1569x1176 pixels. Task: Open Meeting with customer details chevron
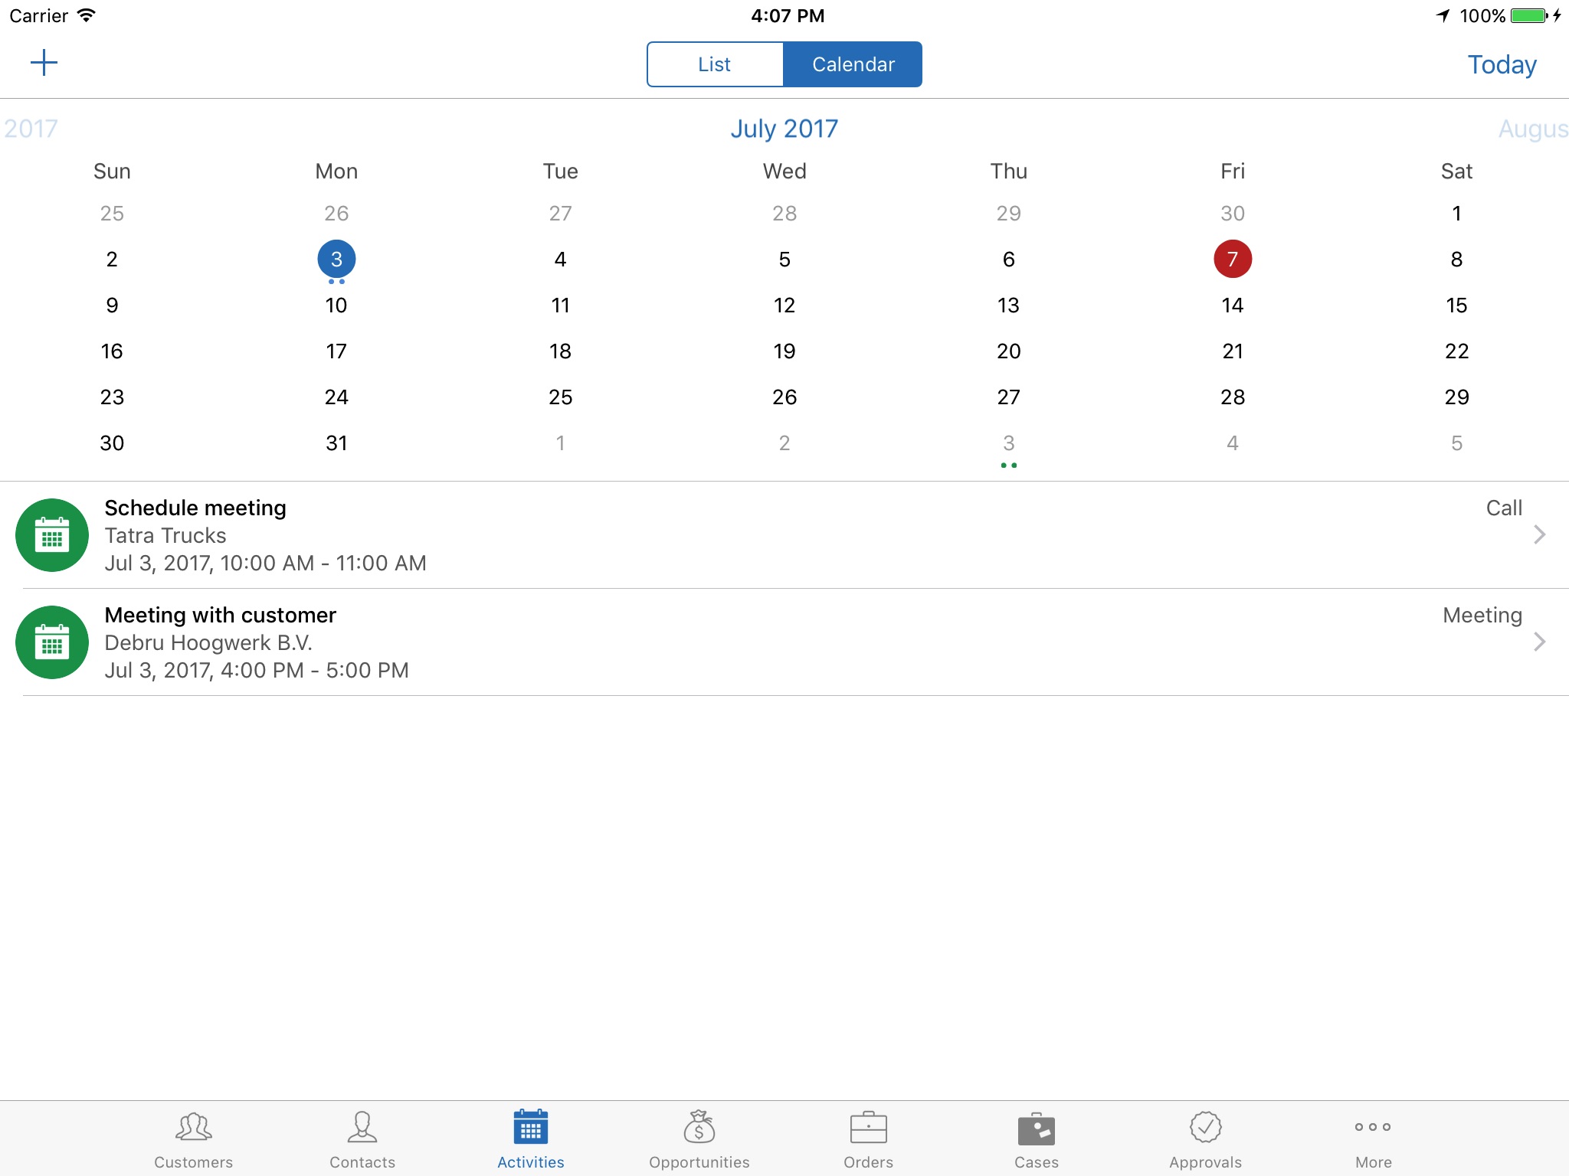[1540, 642]
